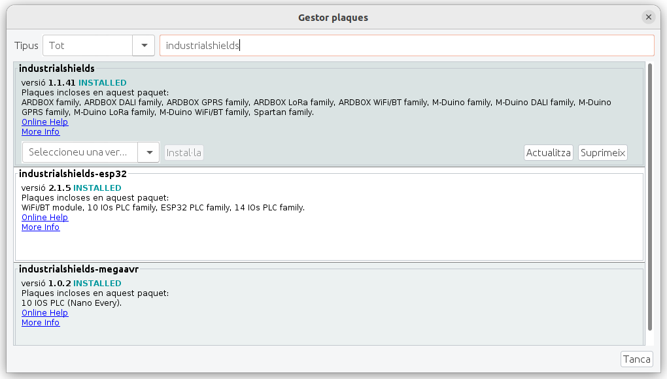Expand the Seleccioneu una versió arrow
This screenshot has width=667, height=379.
coord(149,152)
